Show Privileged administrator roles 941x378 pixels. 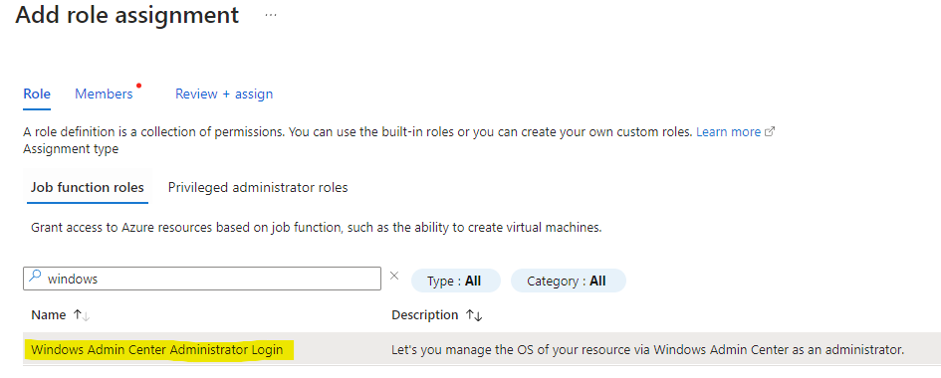pos(258,187)
